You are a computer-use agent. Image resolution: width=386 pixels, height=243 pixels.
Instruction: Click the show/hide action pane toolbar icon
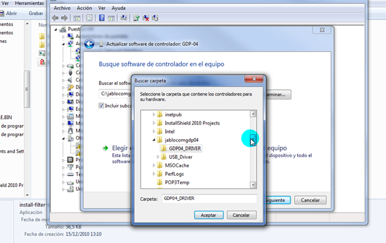click(111, 18)
